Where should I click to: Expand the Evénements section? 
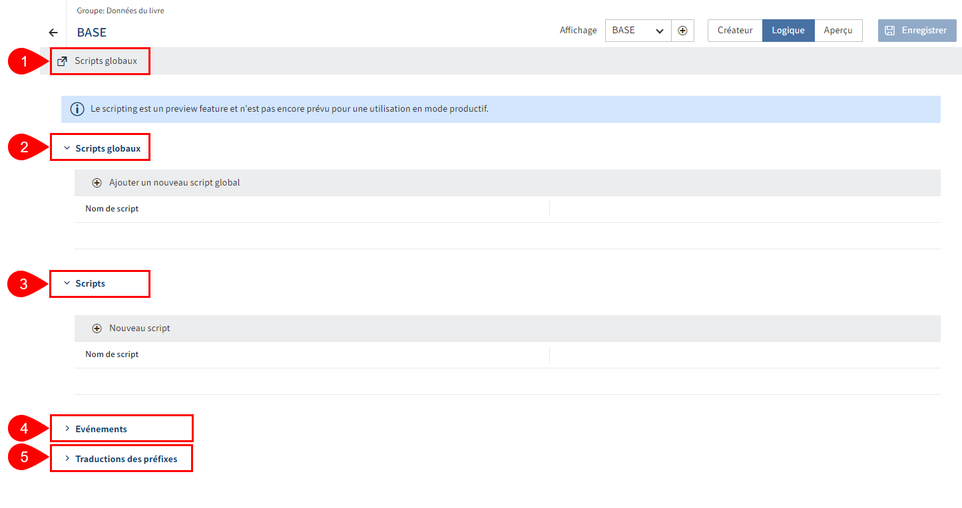[x=67, y=429]
